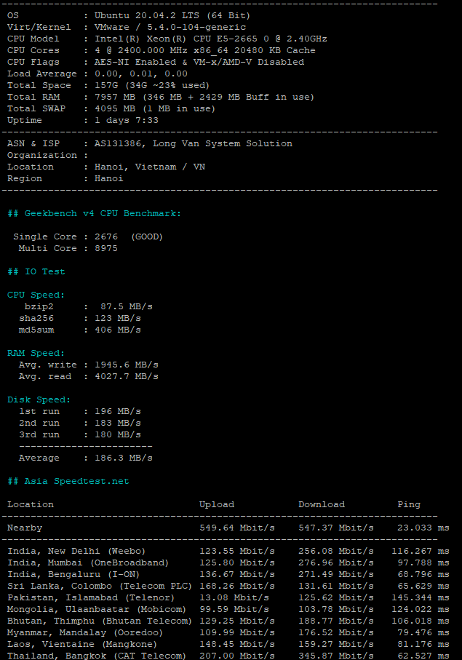Select the CPU Speed label
462x660 pixels.
coord(36,295)
